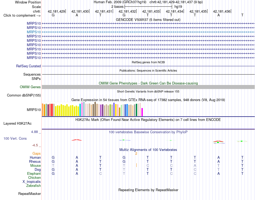Screen dimensions: 255x200
Task: Click the OMIM Genes track label
Action: point(30,87)
